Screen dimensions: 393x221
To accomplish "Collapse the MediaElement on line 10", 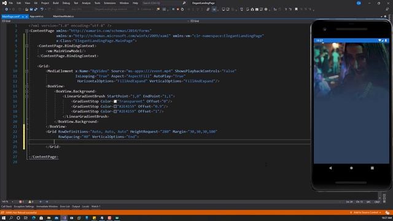I will pos(26,71).
